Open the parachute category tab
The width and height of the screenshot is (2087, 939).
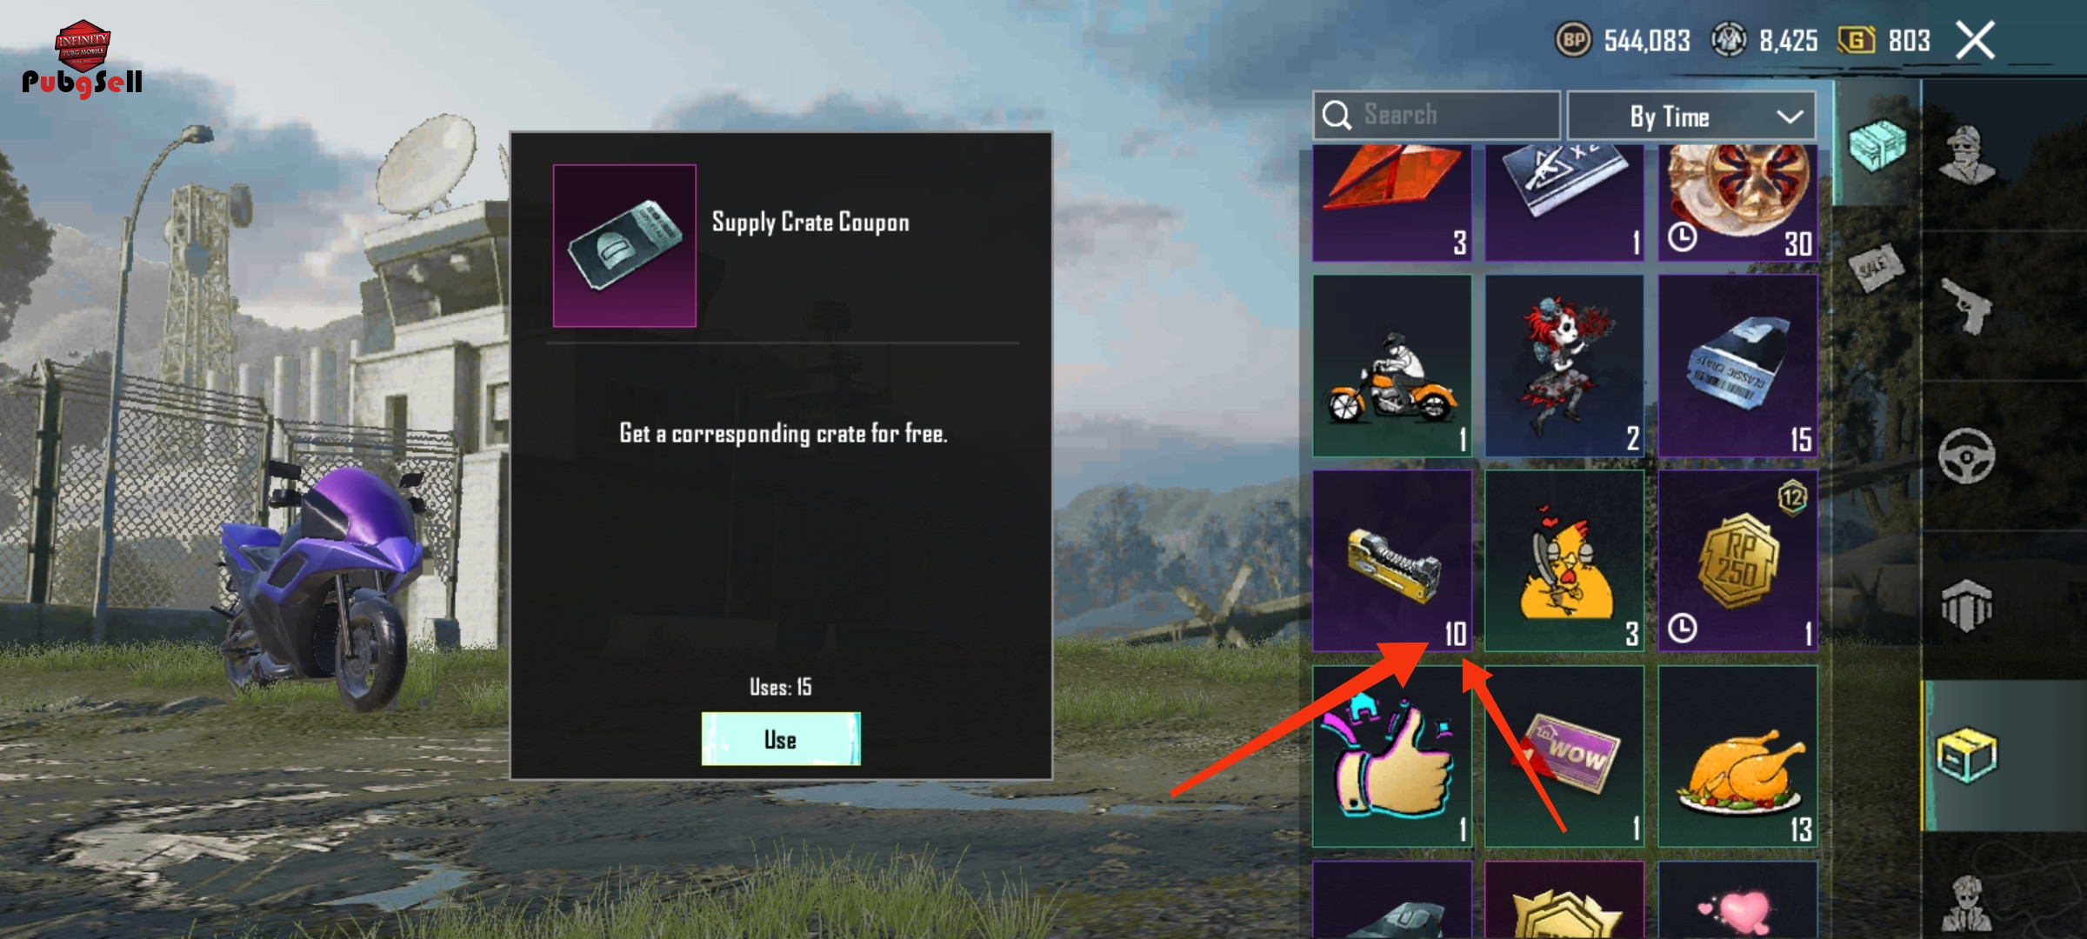pos(1968,605)
